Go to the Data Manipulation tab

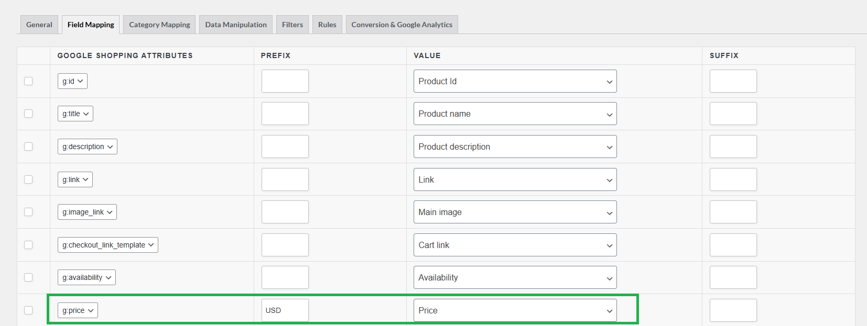235,25
